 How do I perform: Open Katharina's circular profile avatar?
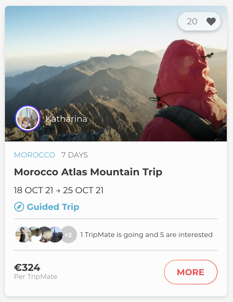coord(27,118)
